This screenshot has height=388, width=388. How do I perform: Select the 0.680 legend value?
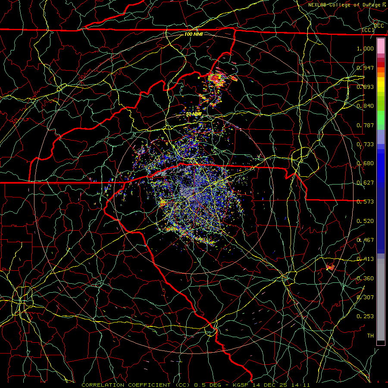(365, 163)
